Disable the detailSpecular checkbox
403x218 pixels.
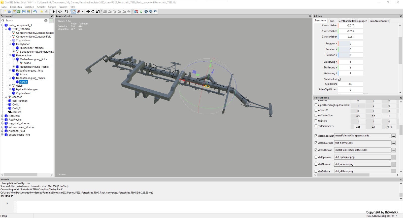pos(316,136)
